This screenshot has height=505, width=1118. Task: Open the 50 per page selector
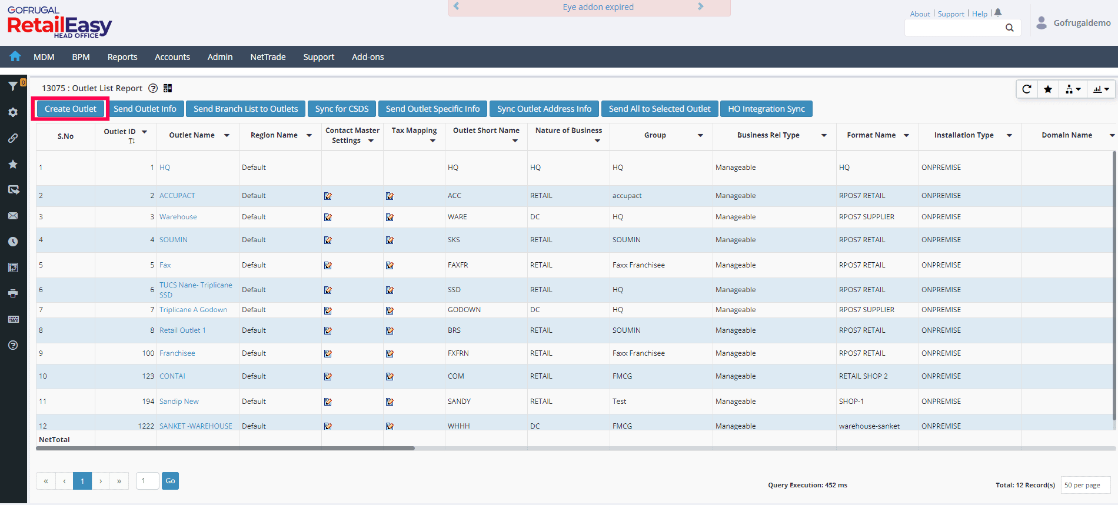(1084, 485)
